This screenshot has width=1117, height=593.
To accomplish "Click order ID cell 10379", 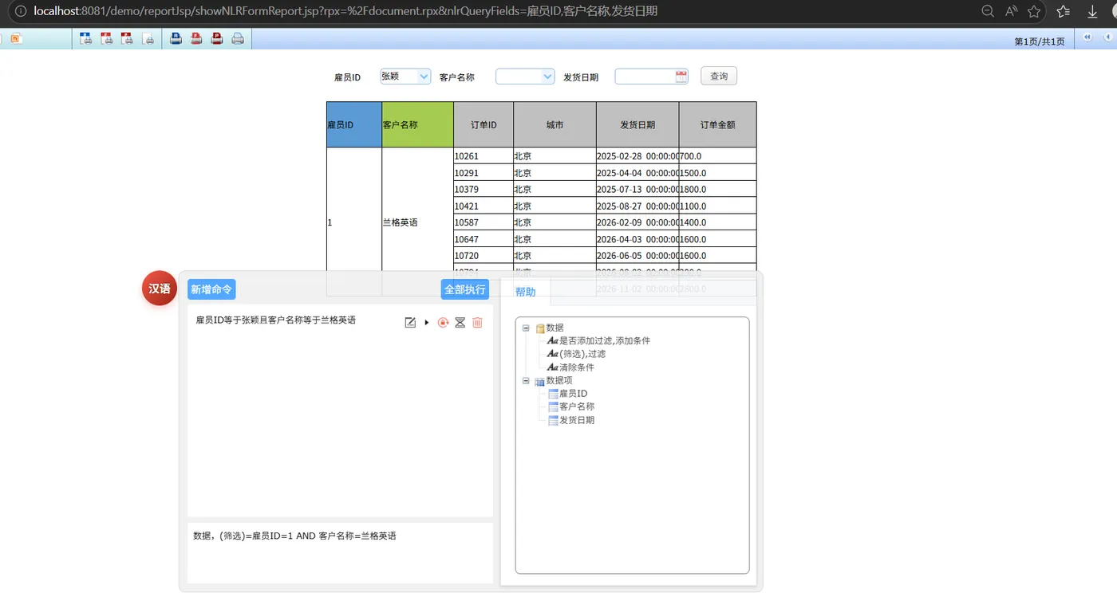I will click(484, 190).
